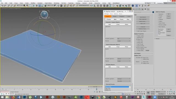Screen dimensions: 176x99
Task: Open the Dynamic objects Material dropdown
Action: point(124,41)
